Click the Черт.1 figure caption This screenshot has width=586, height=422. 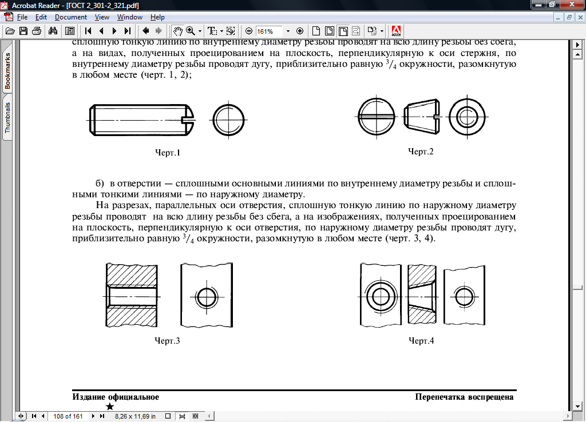click(168, 152)
